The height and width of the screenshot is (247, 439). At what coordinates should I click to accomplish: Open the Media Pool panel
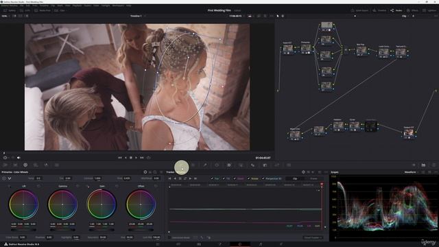43,10
